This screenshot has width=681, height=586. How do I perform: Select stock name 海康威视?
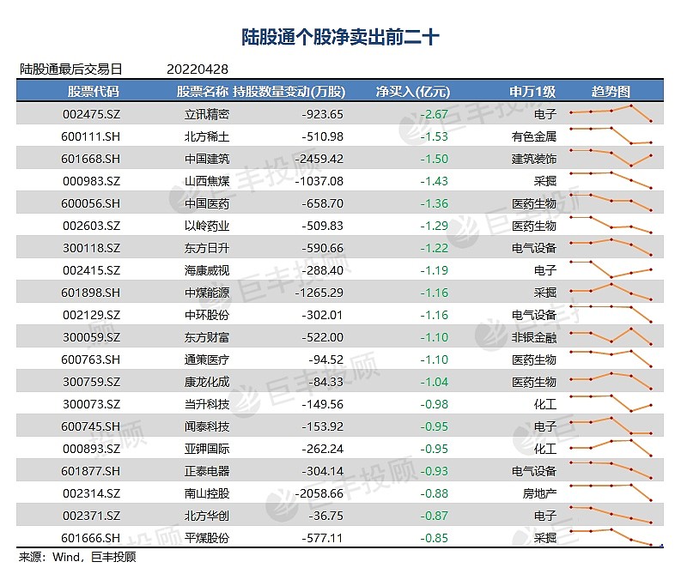[207, 270]
